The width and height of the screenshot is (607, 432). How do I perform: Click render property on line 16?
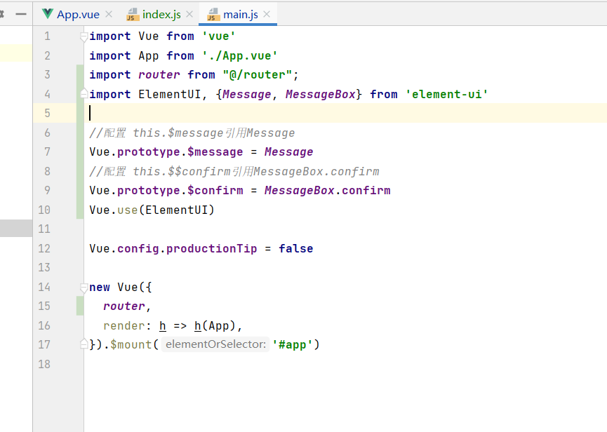pos(124,325)
